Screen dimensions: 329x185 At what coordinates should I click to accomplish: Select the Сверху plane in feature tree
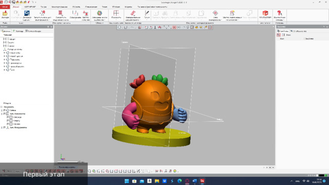(11, 42)
